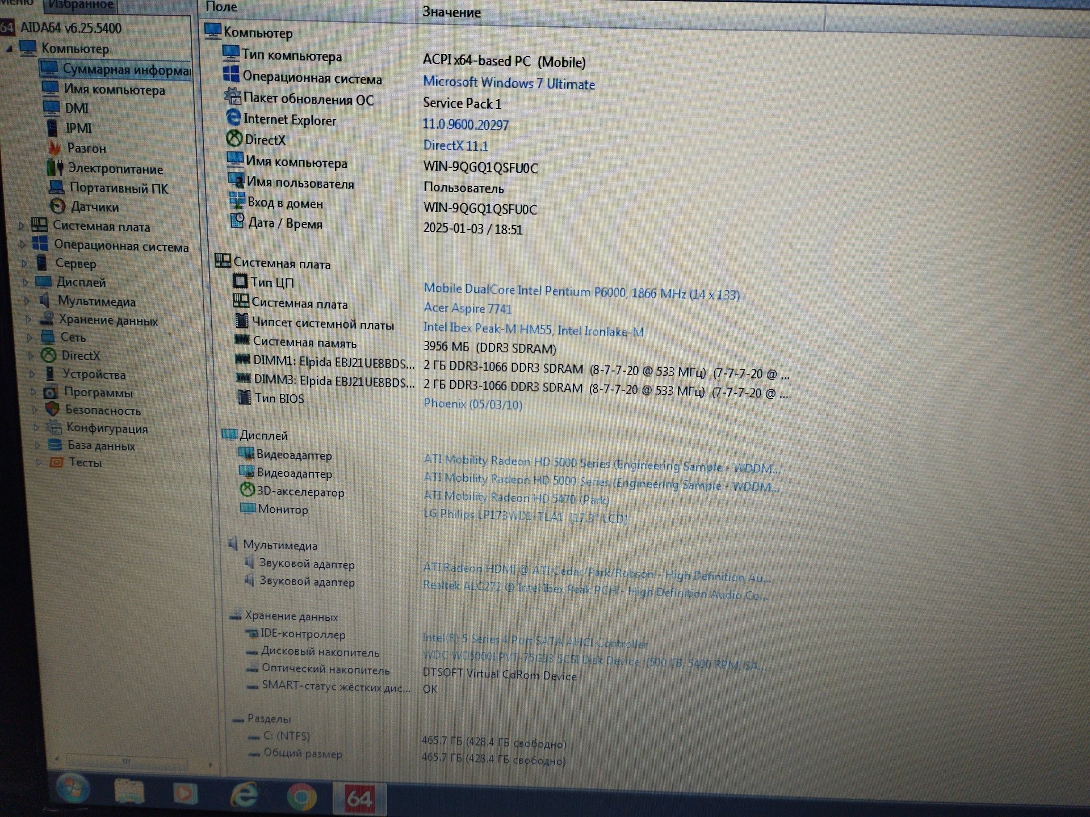Expand the Хранение данных tree node
This screenshot has width=1090, height=817.
[28, 319]
